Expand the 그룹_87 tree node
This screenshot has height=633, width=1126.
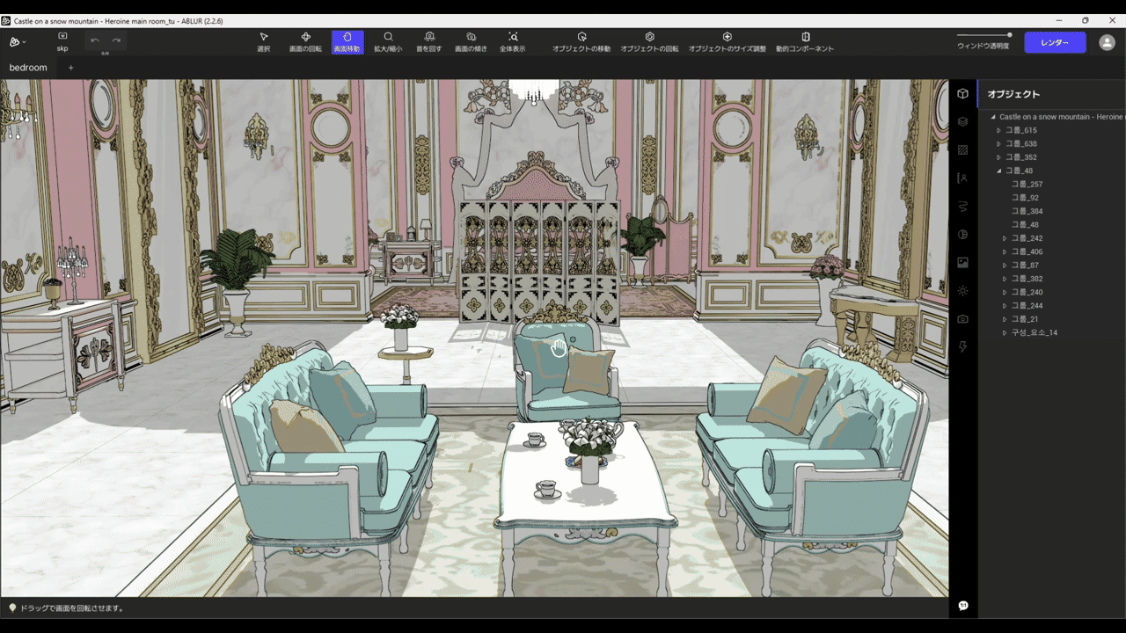1005,265
